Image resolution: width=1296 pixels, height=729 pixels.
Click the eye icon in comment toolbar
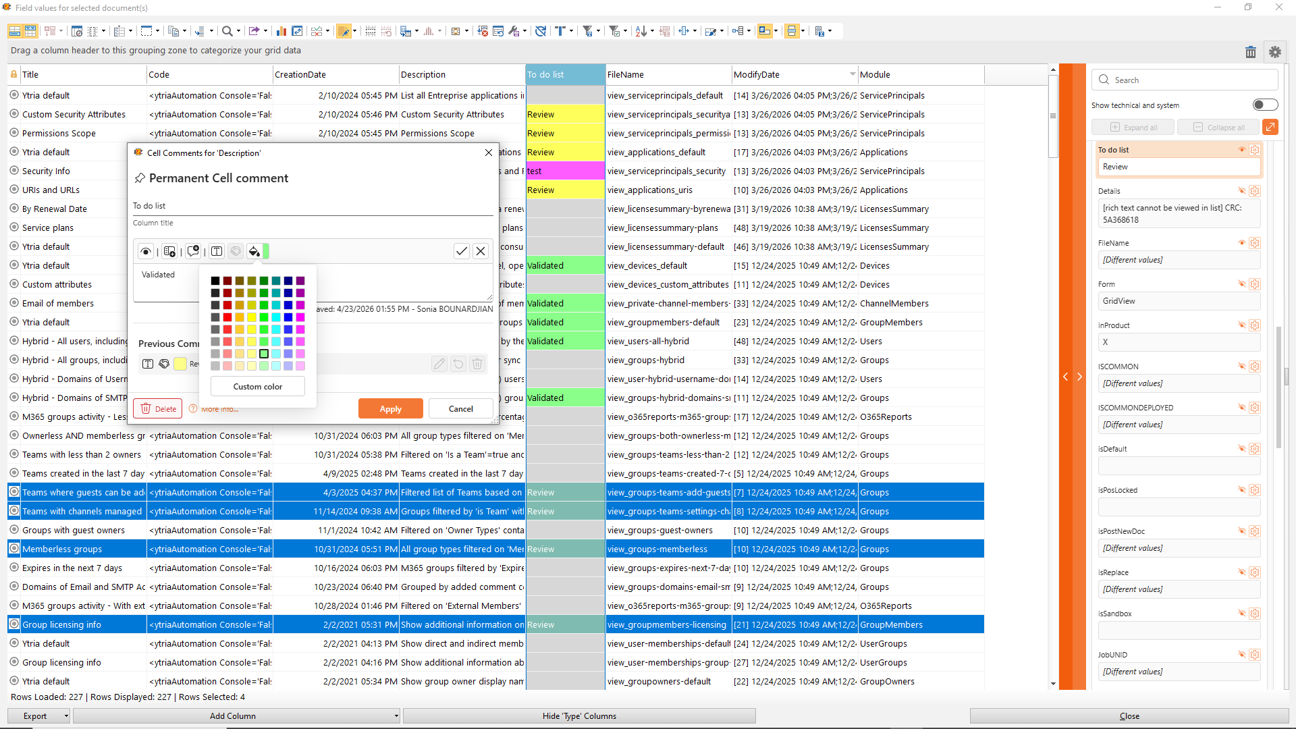pos(146,251)
